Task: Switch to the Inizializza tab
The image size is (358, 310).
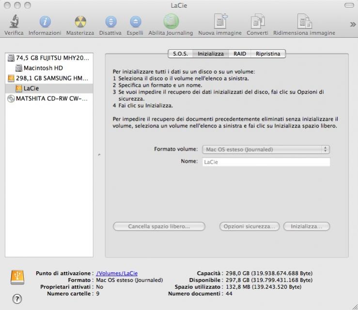Action: (x=211, y=54)
